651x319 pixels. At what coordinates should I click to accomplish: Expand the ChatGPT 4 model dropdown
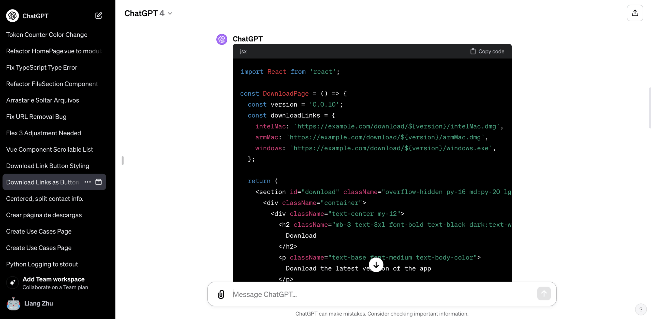[148, 13]
